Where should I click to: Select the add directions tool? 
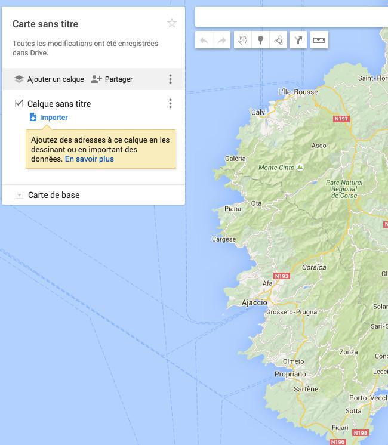[x=298, y=41]
